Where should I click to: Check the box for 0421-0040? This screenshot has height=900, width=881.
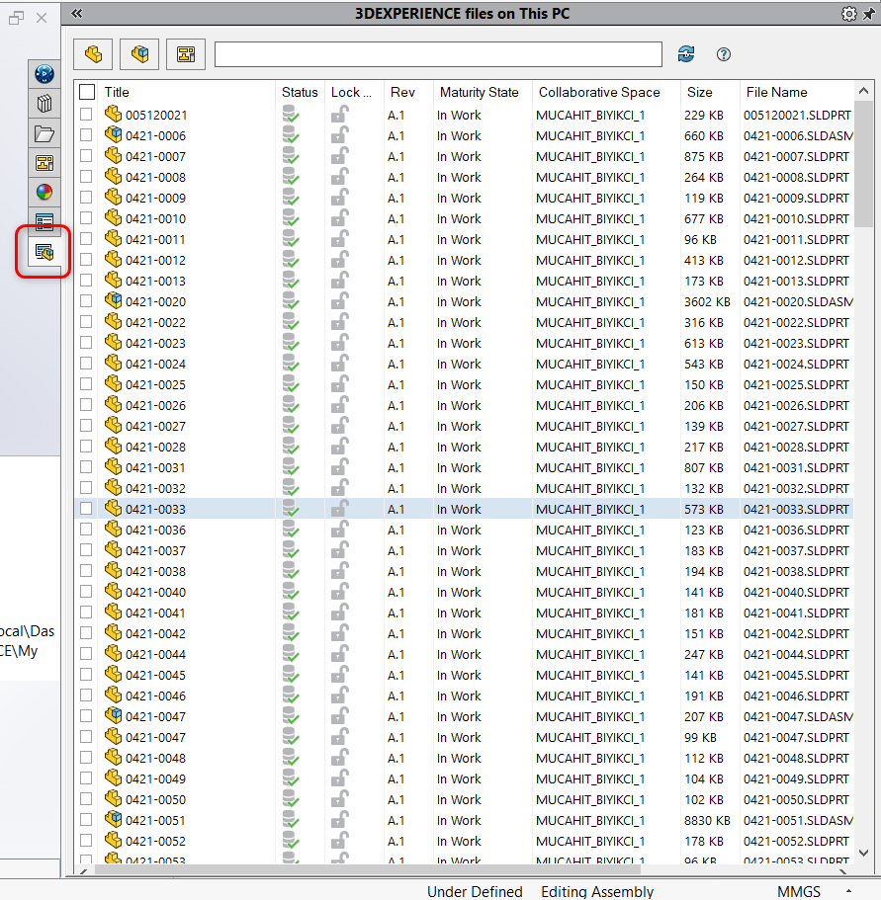click(x=86, y=591)
